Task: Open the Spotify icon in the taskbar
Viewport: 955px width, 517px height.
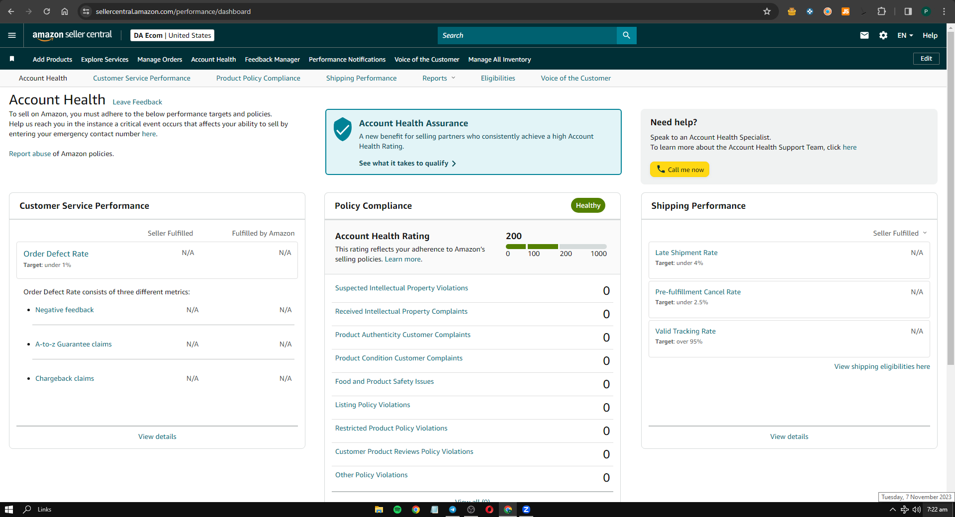Action: [397, 510]
